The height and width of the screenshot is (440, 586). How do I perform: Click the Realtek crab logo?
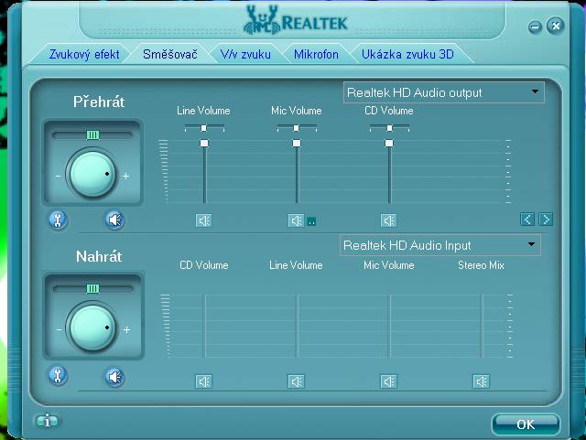click(262, 20)
